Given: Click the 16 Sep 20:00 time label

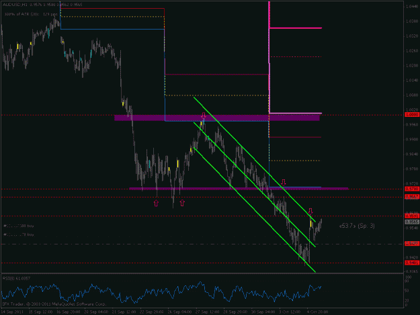Looking at the screenshot, I should (x=69, y=312).
